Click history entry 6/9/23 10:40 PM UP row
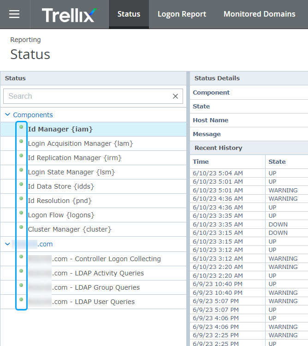Screen dimensions: 308x346 (249, 284)
